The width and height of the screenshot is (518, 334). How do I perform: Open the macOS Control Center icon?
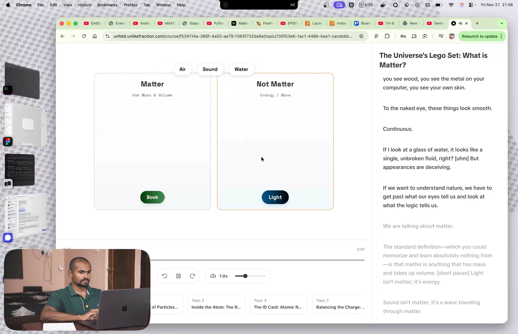pyautogui.click(x=471, y=5)
